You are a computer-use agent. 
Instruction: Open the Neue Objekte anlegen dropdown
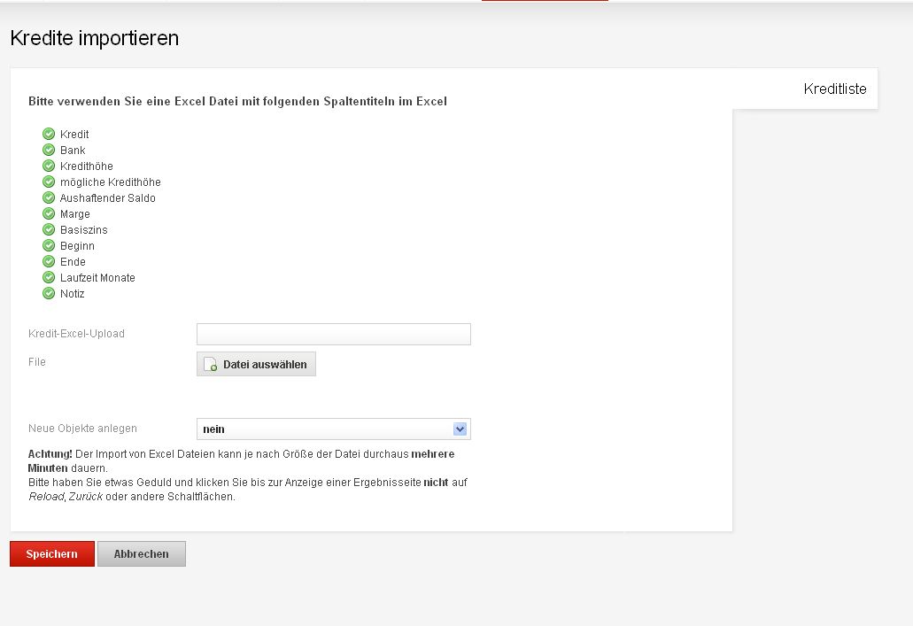(x=333, y=429)
